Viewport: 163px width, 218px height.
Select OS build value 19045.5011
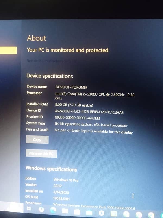61,199
